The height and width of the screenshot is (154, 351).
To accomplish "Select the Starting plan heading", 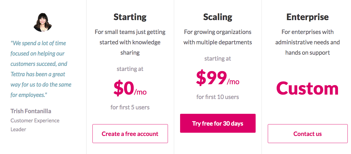I will point(130,17).
